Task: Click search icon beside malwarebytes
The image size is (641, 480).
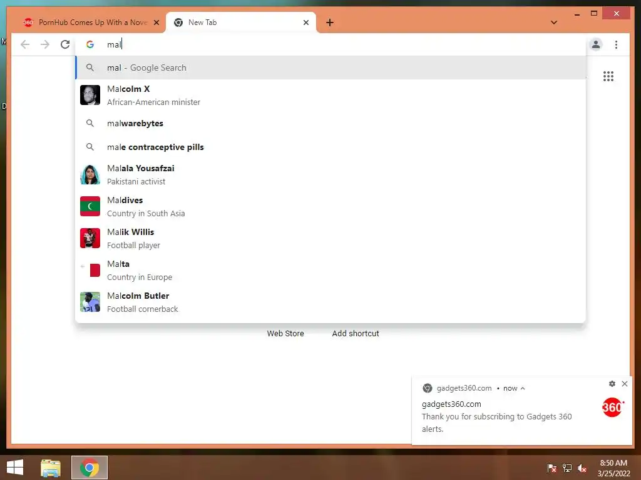Action: point(90,123)
